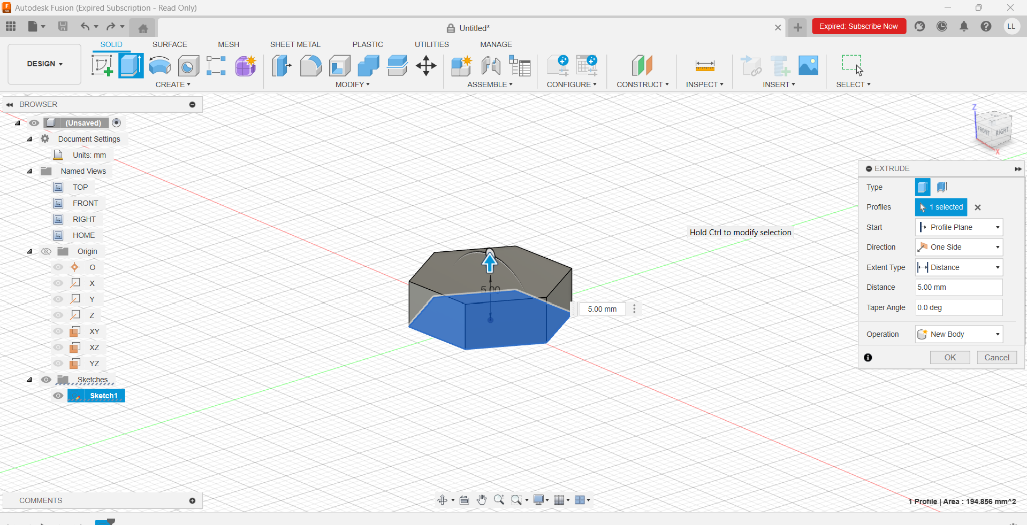Open the Direction One Side dropdown
The height and width of the screenshot is (525, 1027).
[x=958, y=247]
